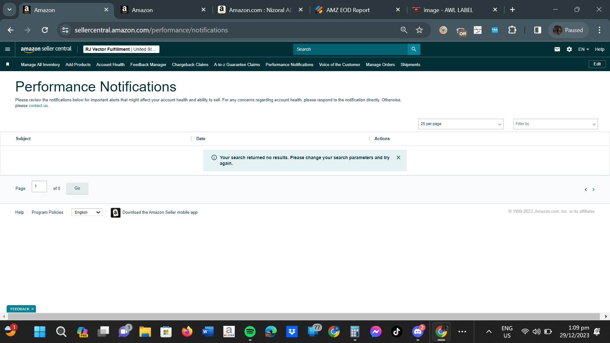
Task: Open the English language selector in footer
Action: coord(87,212)
